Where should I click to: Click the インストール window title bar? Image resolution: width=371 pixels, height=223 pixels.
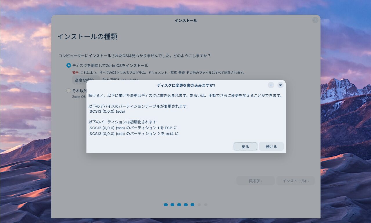[x=186, y=20]
